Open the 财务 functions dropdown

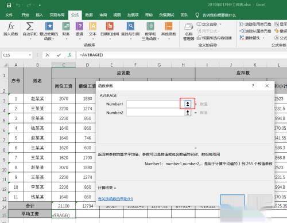pos(66,39)
